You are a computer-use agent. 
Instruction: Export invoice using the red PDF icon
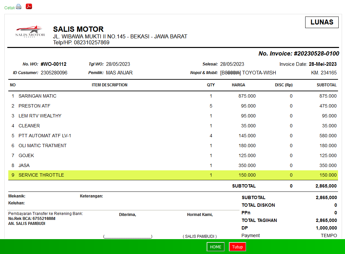pos(29,6)
